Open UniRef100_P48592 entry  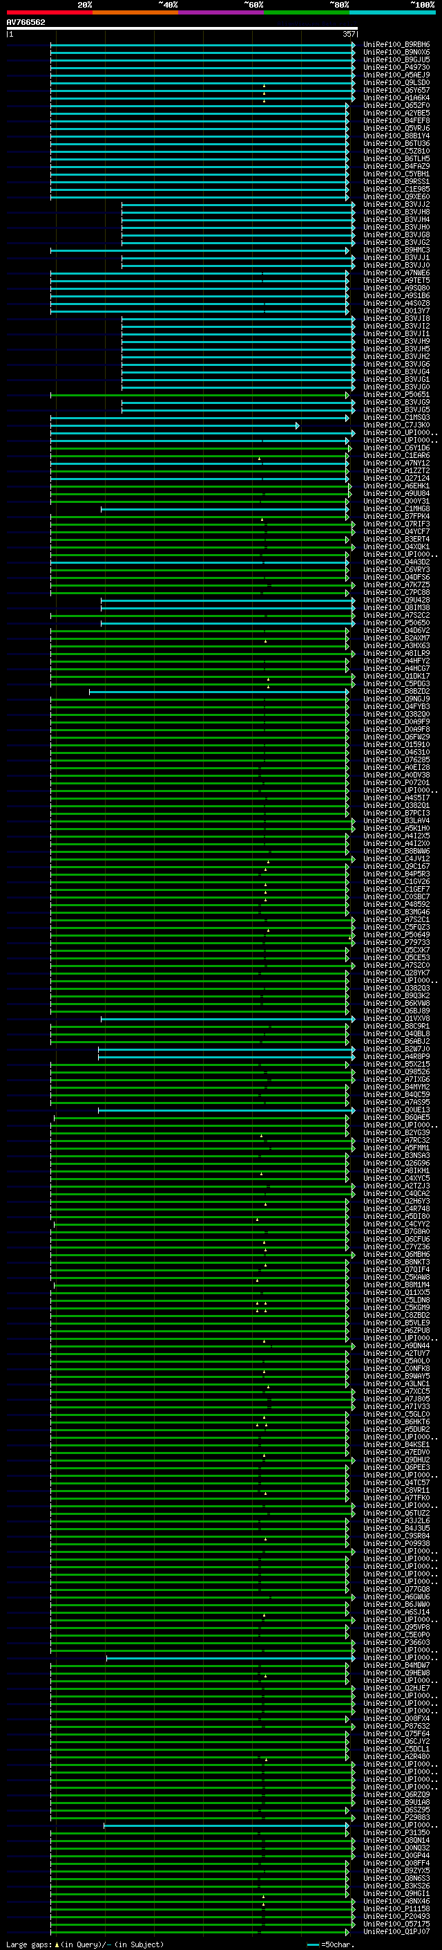pyautogui.click(x=396, y=904)
